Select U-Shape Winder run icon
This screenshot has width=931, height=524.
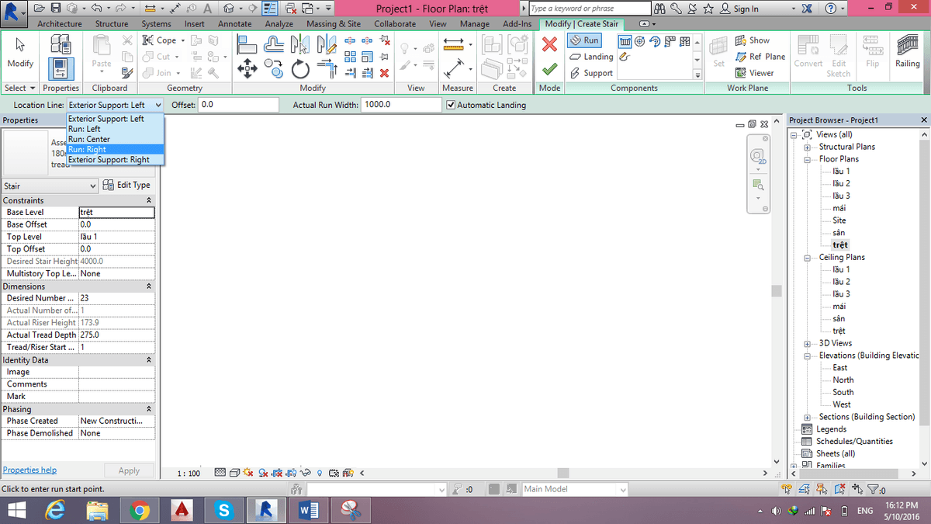685,42
